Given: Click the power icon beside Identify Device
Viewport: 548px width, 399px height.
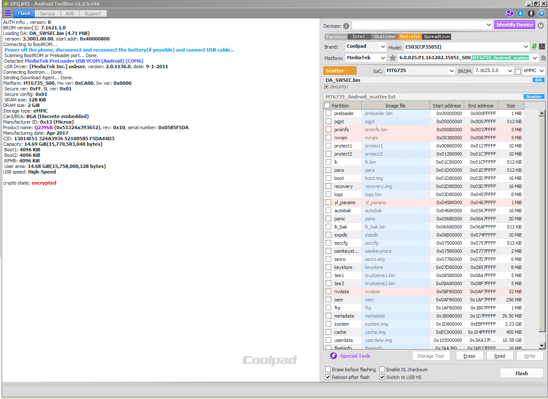Looking at the screenshot, I should [x=541, y=25].
